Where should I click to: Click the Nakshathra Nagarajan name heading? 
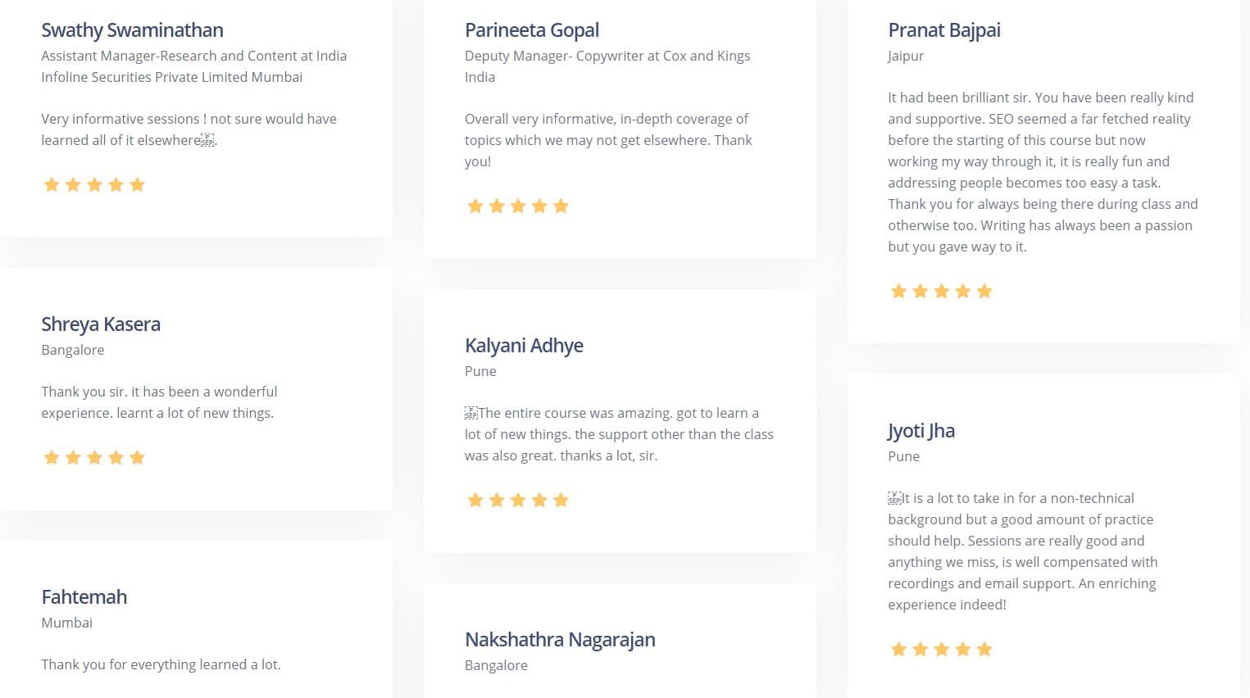(560, 640)
